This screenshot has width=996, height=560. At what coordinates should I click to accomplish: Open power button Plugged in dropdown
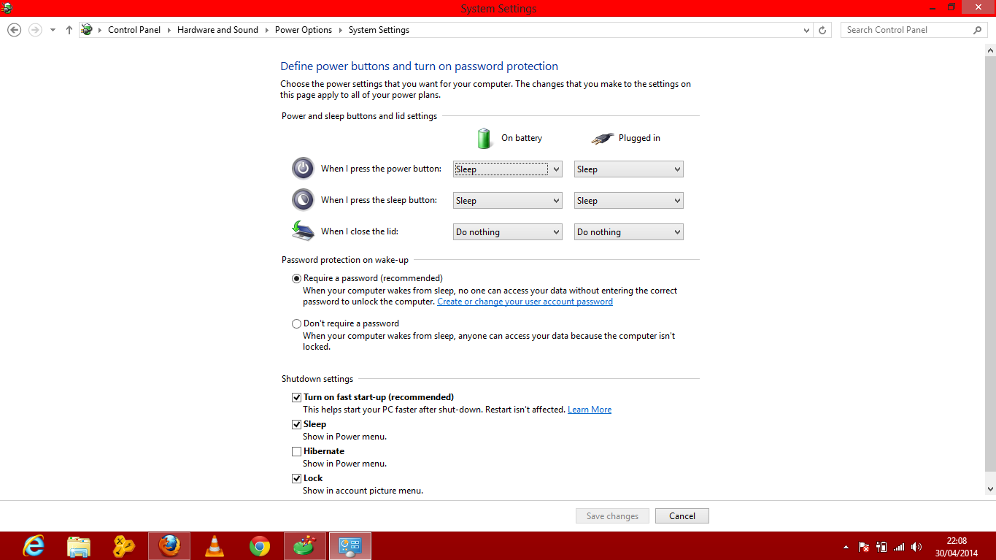629,169
